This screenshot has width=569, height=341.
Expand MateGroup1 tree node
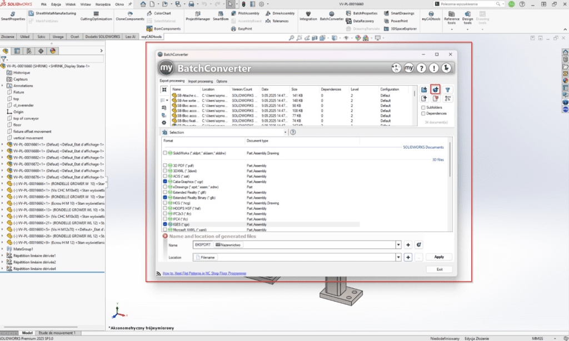[x=3, y=249]
